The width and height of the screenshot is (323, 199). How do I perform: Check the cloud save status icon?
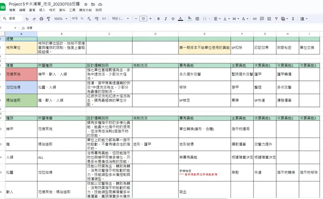tap(100, 4)
